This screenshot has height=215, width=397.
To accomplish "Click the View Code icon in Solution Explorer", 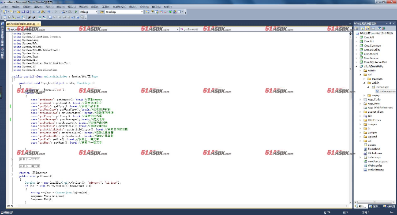I will tap(373, 28).
